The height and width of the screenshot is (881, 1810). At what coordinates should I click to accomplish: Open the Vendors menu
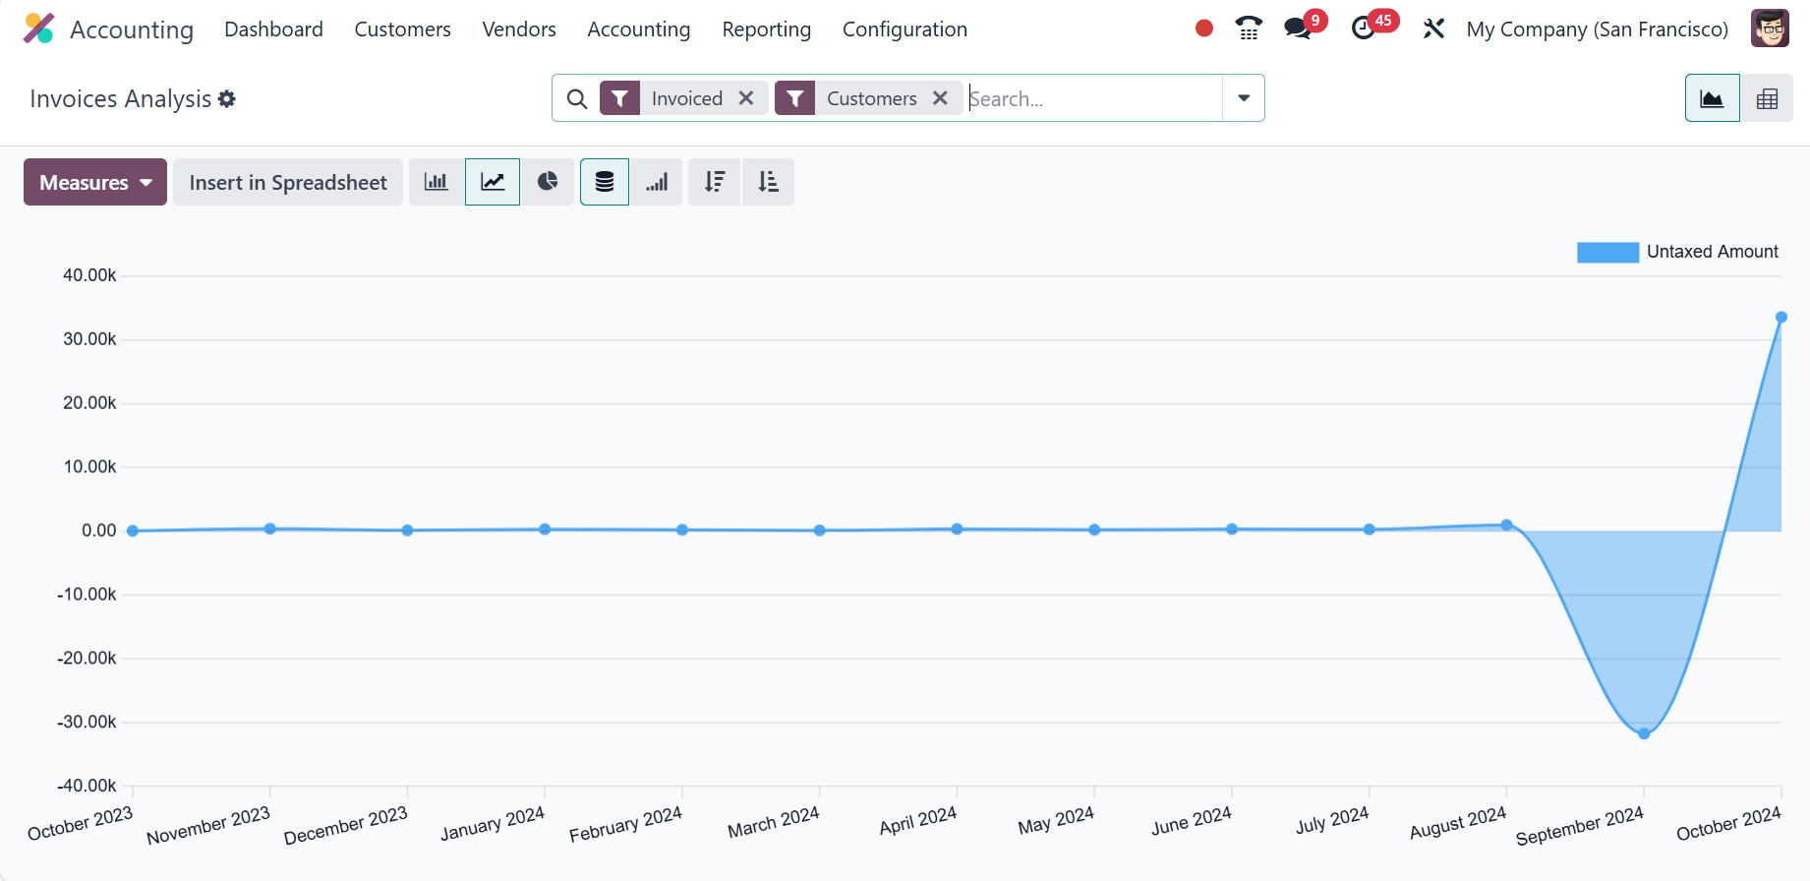[x=519, y=29]
